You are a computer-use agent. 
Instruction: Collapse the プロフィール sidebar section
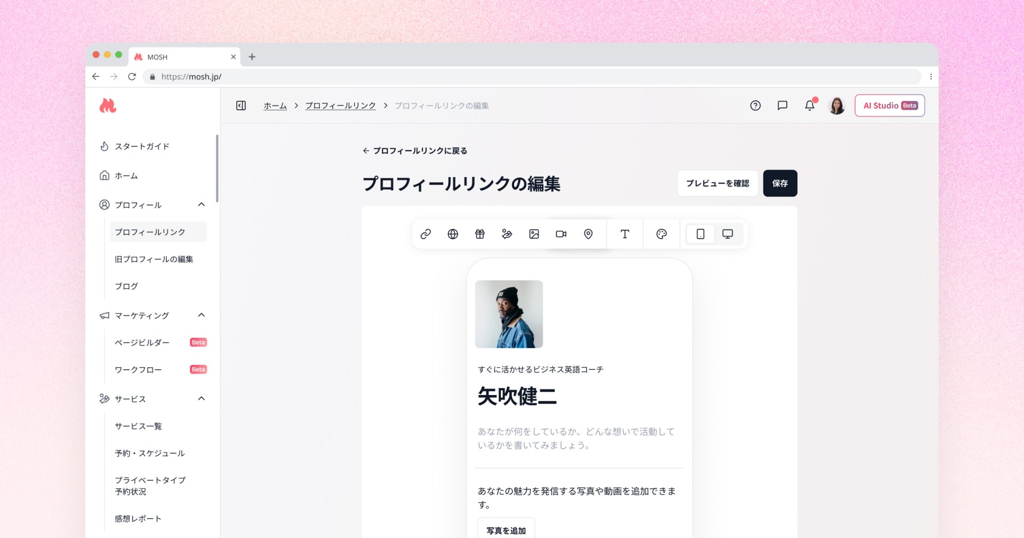[x=201, y=204]
